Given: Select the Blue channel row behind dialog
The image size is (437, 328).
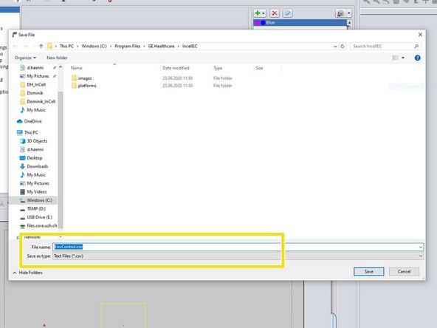Looking at the screenshot, I should [300, 23].
